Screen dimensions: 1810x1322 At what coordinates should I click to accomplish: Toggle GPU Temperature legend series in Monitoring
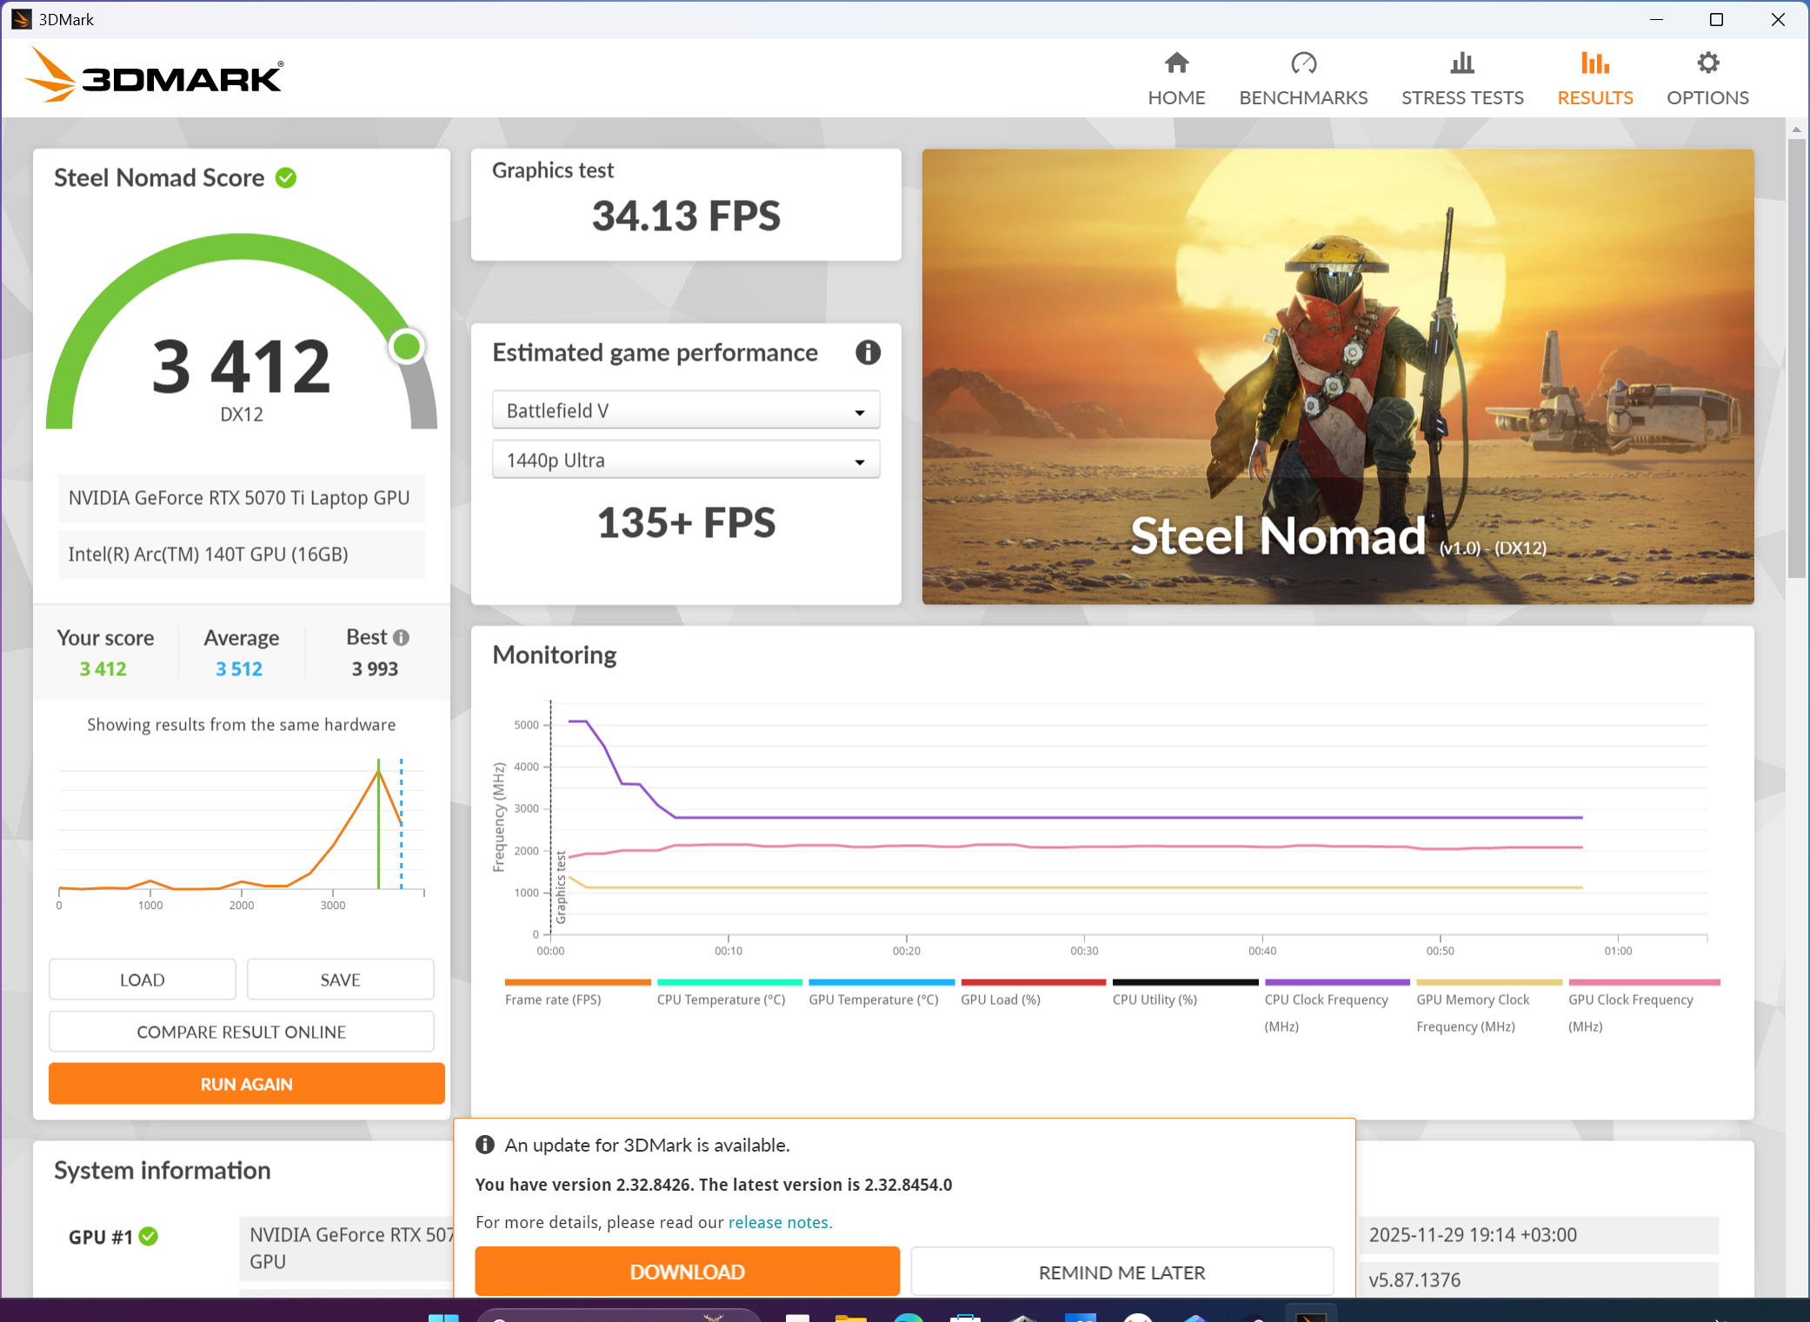pos(873,999)
